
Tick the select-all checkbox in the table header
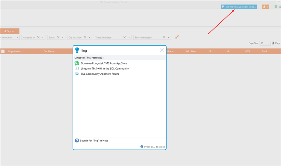tap(3, 51)
